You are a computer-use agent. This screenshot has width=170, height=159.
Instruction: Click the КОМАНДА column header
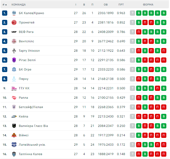tap(18, 4)
